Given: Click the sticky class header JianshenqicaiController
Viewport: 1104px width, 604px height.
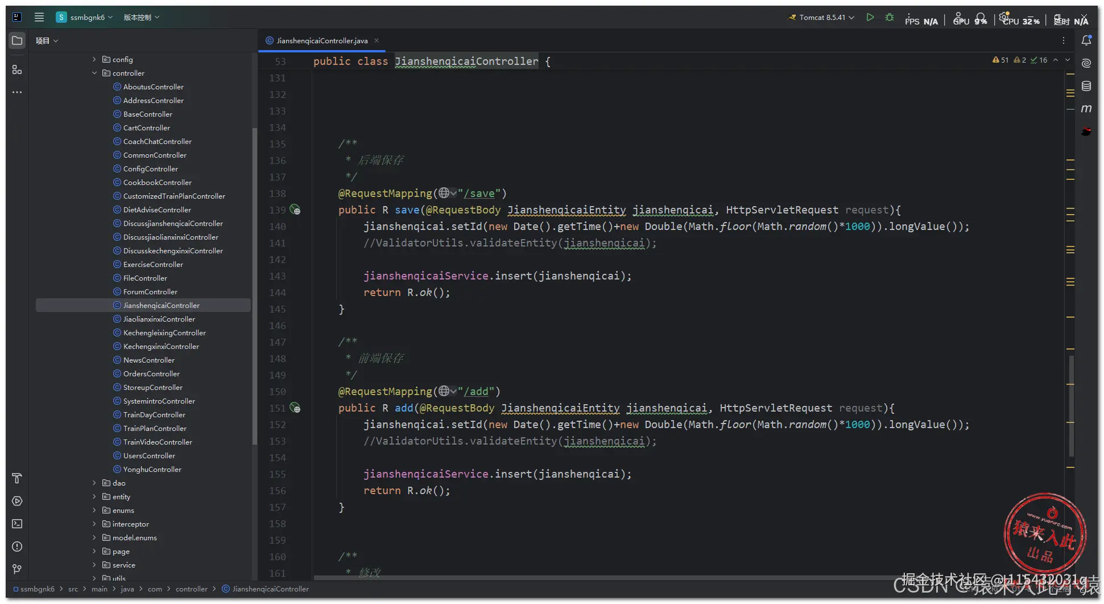Looking at the screenshot, I should [x=466, y=61].
